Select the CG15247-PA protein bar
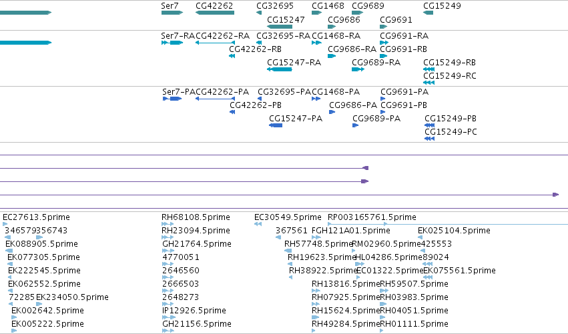The image size is (568, 334). click(x=276, y=125)
